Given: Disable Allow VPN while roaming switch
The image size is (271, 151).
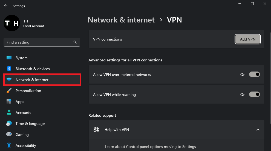Looking at the screenshot, I should click(x=254, y=95).
